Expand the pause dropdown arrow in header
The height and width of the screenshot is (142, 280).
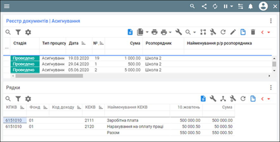click(x=232, y=6)
